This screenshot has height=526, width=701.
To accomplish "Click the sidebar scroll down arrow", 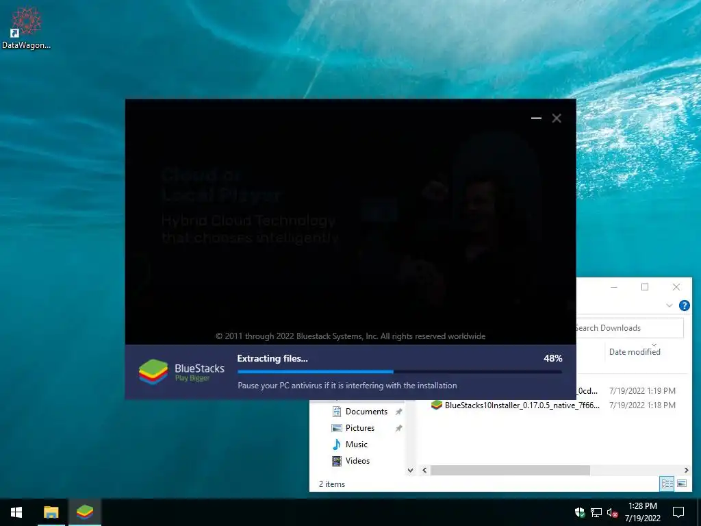I will tap(410, 470).
